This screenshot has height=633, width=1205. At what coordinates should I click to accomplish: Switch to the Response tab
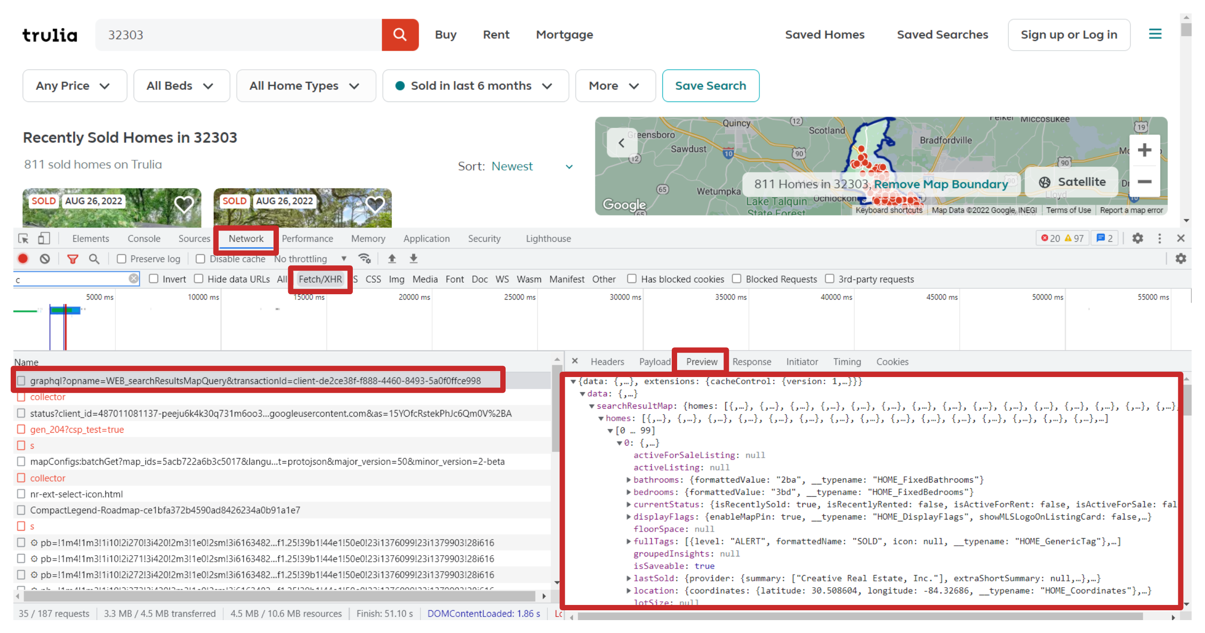coord(751,361)
